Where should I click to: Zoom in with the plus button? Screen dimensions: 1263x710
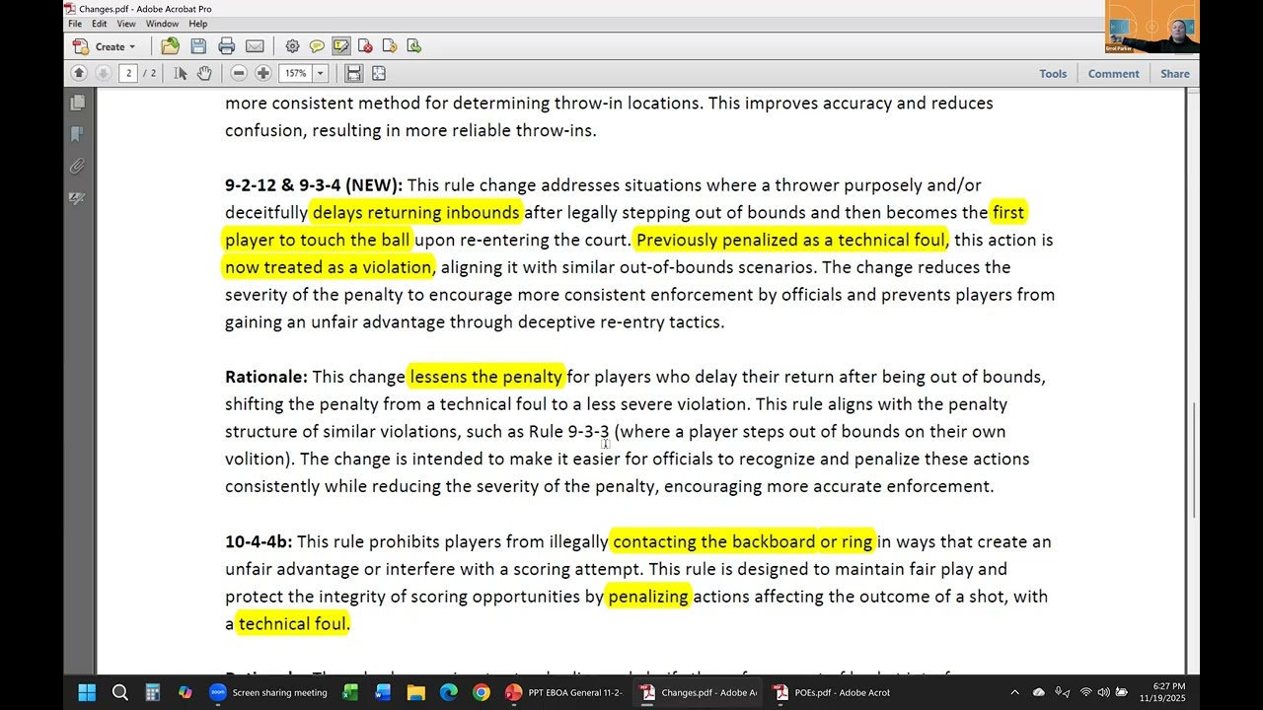tap(263, 73)
